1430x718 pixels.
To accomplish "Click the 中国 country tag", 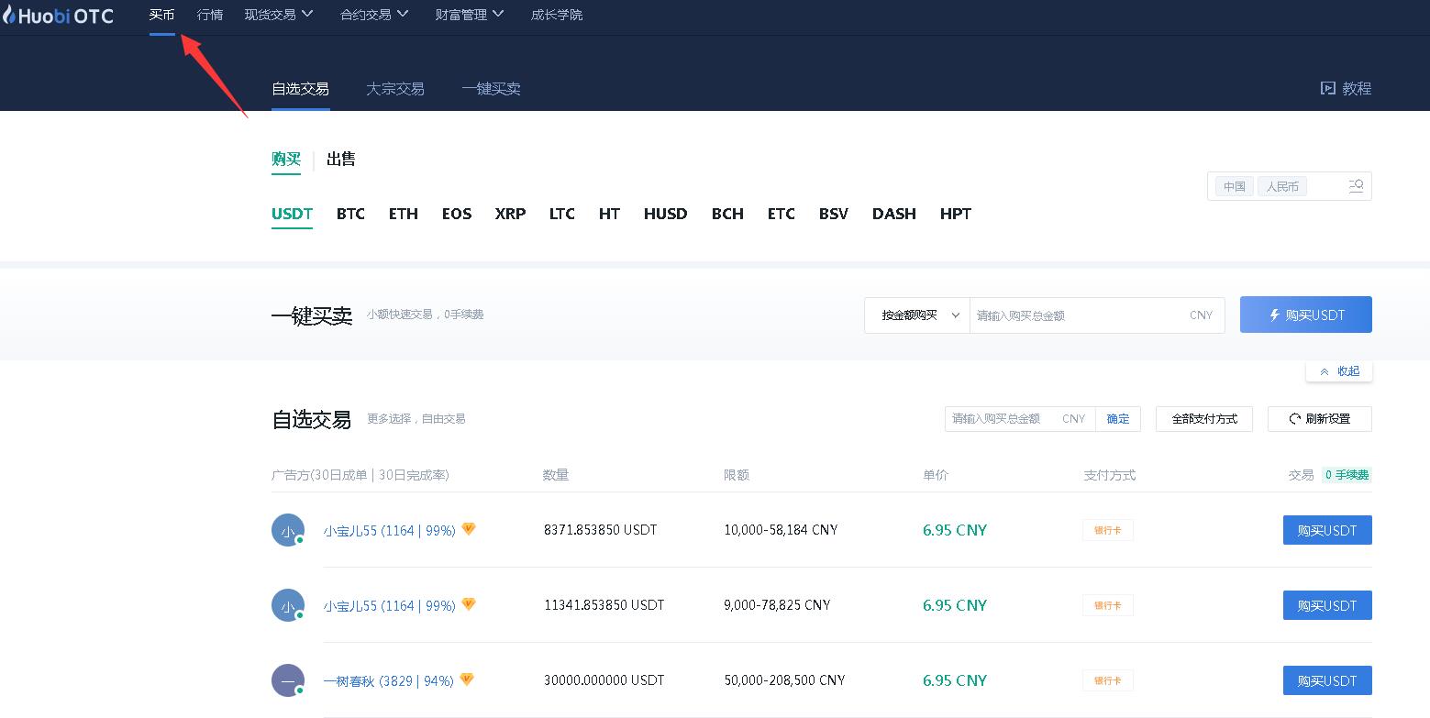I will pos(1235,186).
